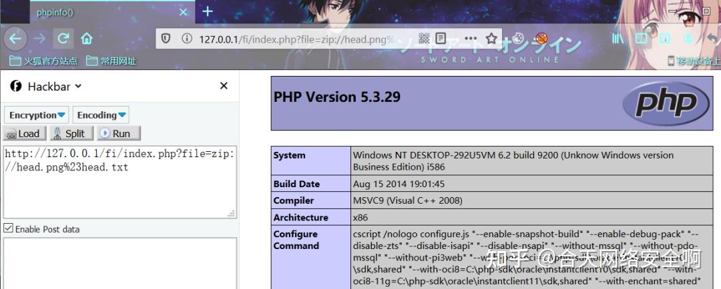Open the 移动设备上 mobile bookmarks item
721x289 pixels.
tap(694, 61)
